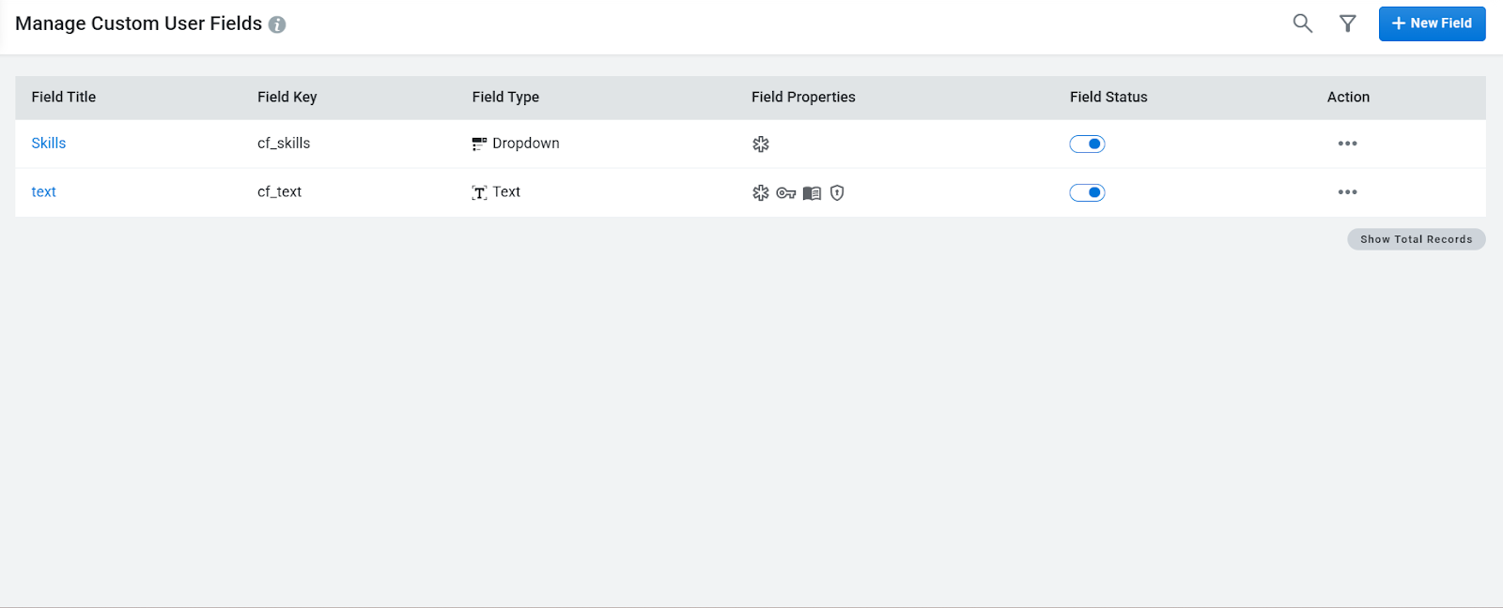This screenshot has width=1503, height=608.
Task: Click asterisk property icon in text row
Action: (761, 192)
